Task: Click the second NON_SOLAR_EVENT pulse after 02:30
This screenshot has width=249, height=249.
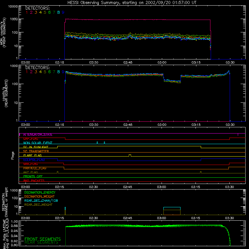Action: tap(104, 143)
